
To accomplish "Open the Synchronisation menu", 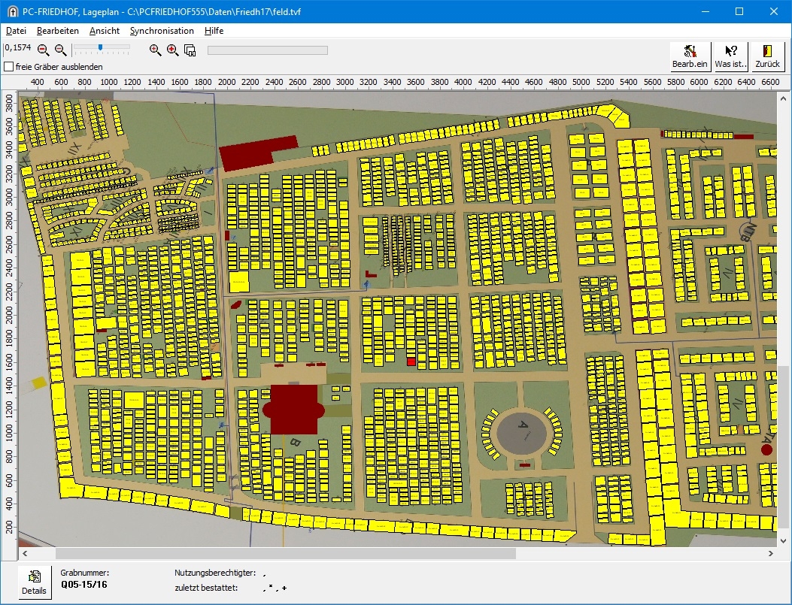I will (x=162, y=31).
